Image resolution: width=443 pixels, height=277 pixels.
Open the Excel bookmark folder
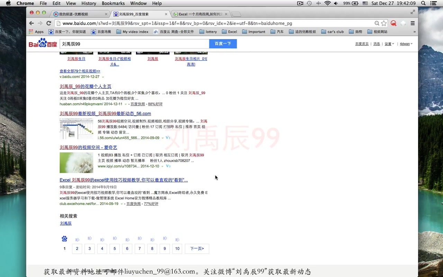[x=229, y=32]
